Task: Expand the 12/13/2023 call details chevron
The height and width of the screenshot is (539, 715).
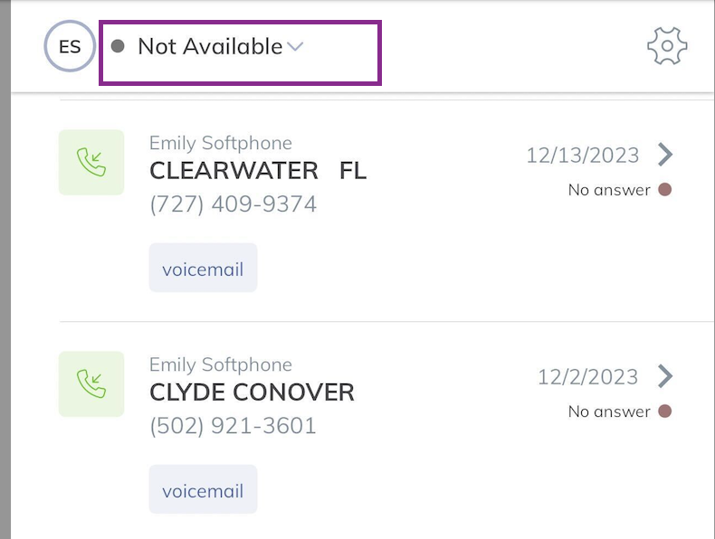Action: click(x=665, y=155)
